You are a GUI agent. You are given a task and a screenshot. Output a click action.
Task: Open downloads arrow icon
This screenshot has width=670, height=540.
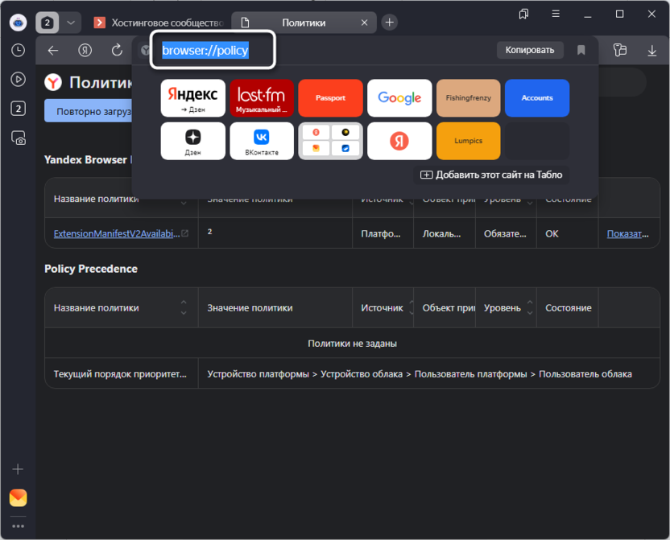(x=651, y=51)
